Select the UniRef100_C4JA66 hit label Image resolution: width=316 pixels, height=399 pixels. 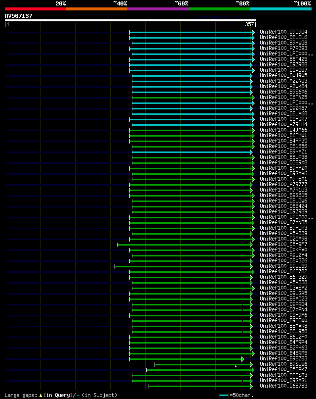[283, 130]
